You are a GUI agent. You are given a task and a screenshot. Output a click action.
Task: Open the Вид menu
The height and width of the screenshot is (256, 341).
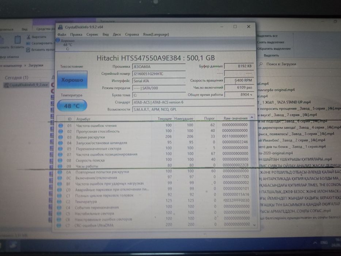[x=106, y=34]
